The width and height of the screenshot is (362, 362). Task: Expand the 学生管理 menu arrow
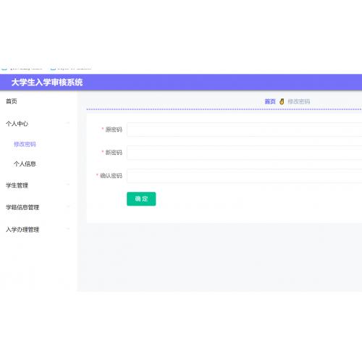(68, 185)
